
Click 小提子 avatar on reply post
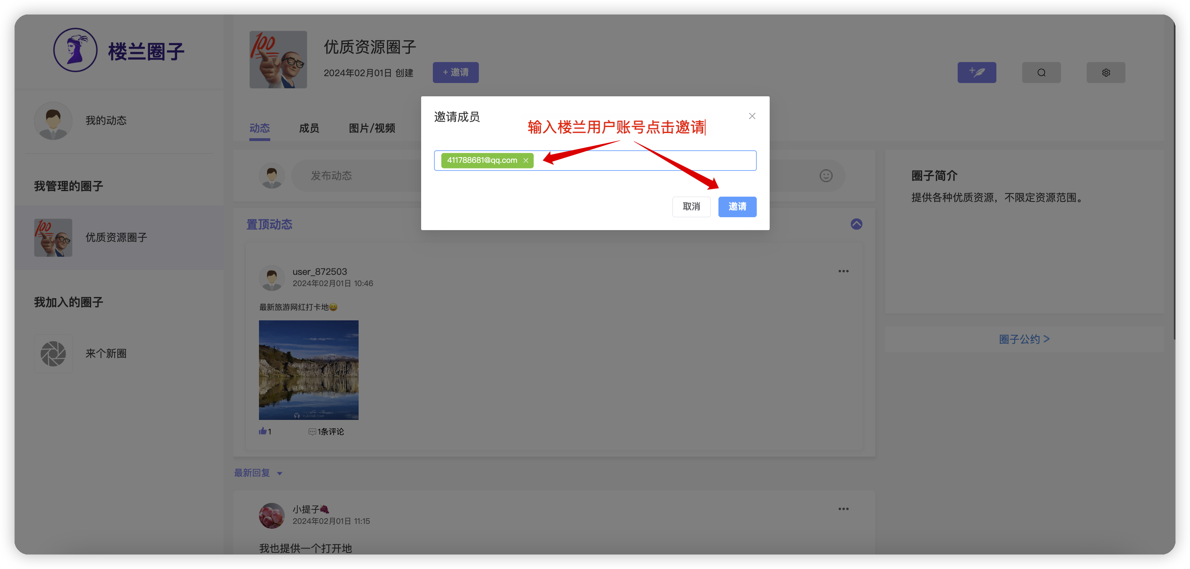pos(271,515)
